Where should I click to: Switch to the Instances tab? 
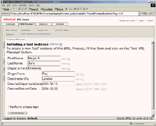(x=43, y=24)
